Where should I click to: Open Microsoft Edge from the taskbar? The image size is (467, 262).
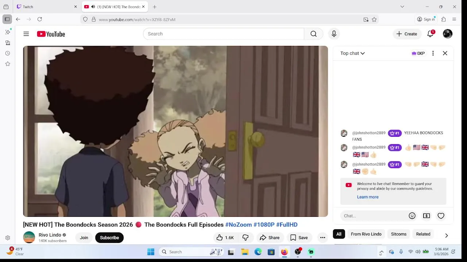point(258,252)
